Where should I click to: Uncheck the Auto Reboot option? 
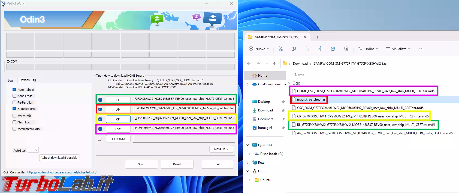pos(14,90)
